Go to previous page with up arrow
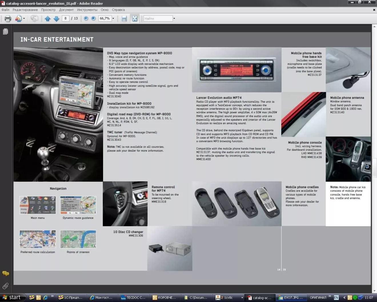This screenshot has width=377, height=302. coord(47,19)
